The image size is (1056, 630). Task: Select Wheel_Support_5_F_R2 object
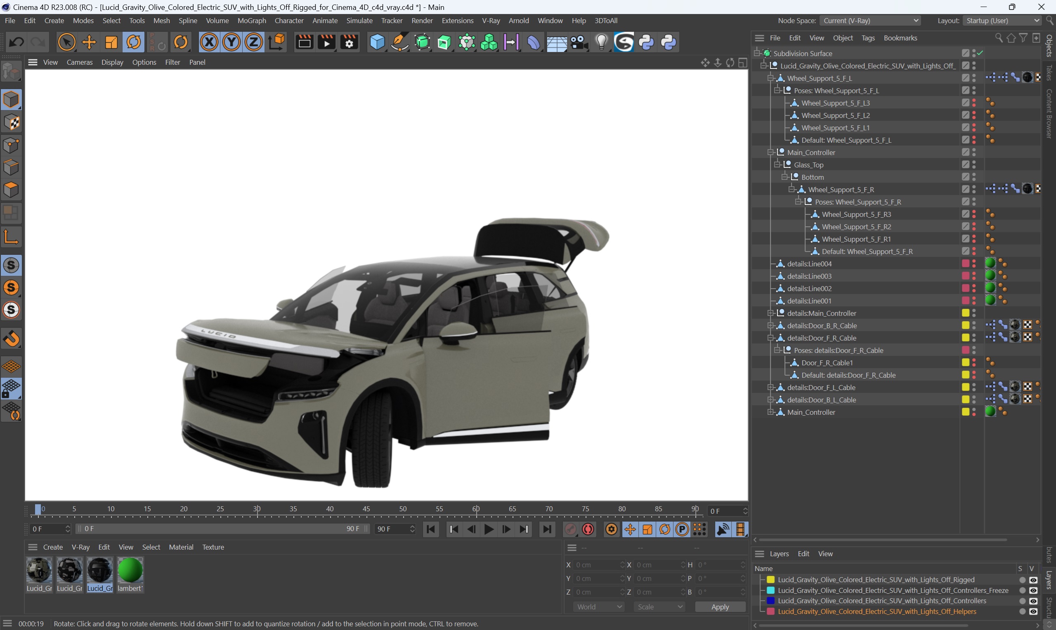[x=856, y=227]
